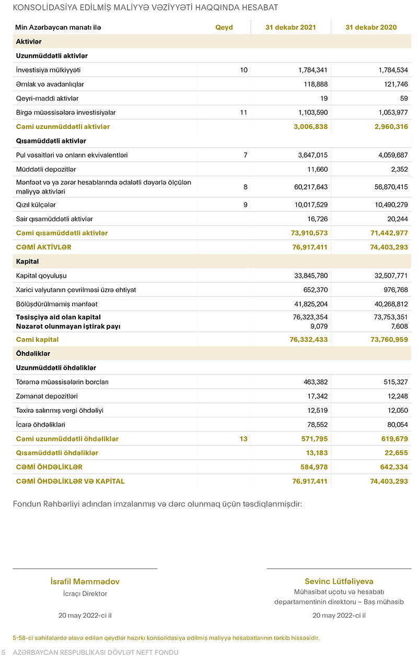Click the "31 dekabr 2020" column header
This screenshot has height=658, width=418.
coord(371,28)
